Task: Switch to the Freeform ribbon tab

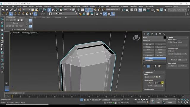Action: pyautogui.click(x=22, y=17)
